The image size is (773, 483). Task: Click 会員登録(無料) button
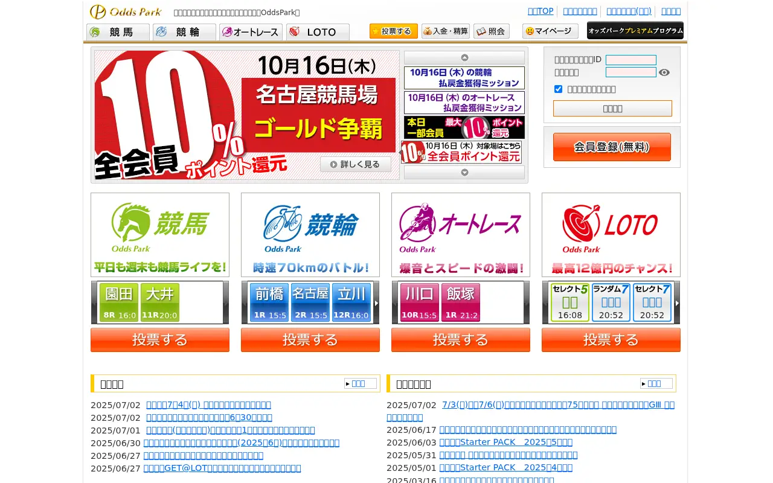[612, 147]
